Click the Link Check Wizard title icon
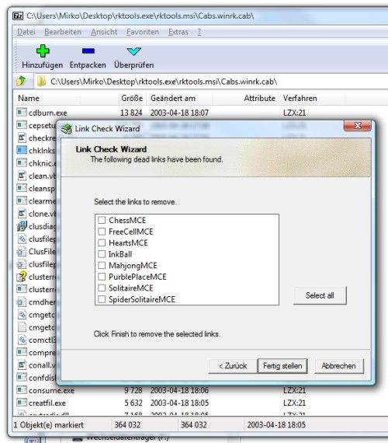This screenshot has width=388, height=443. 67,129
